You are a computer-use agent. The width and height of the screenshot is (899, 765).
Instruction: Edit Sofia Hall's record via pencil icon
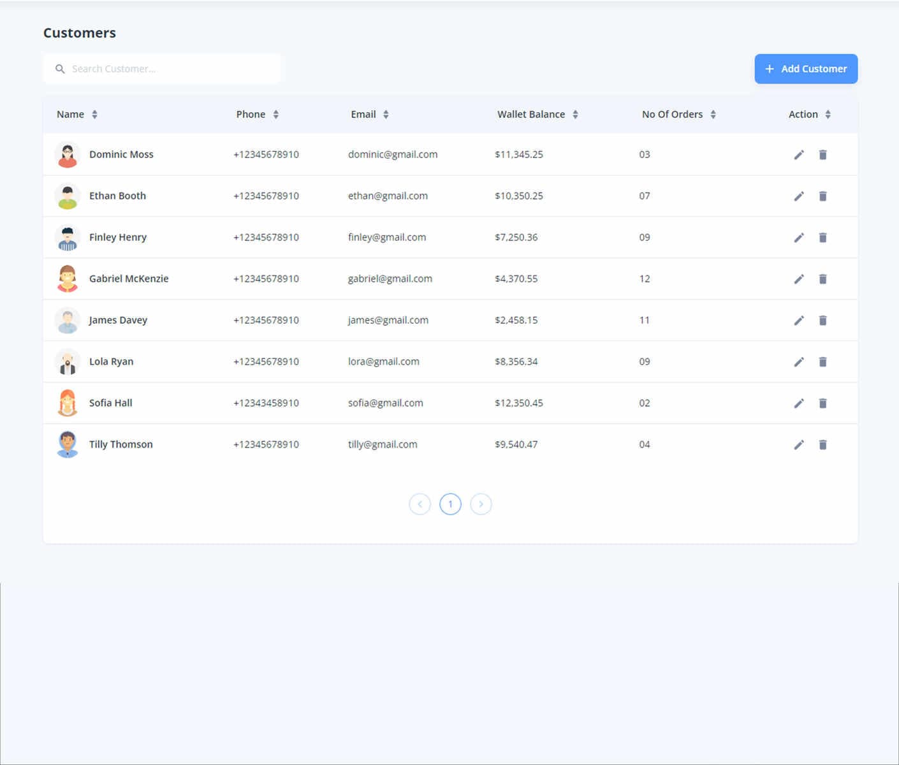click(x=799, y=403)
